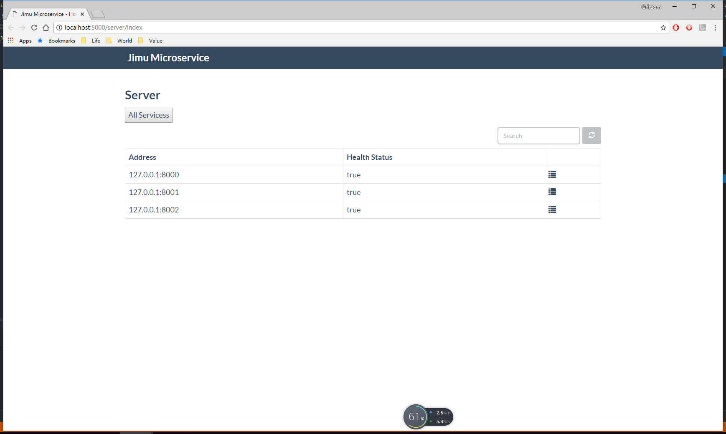Select address 127.0.0.1:8002 cell
Image resolution: width=726 pixels, height=434 pixels.
point(234,210)
